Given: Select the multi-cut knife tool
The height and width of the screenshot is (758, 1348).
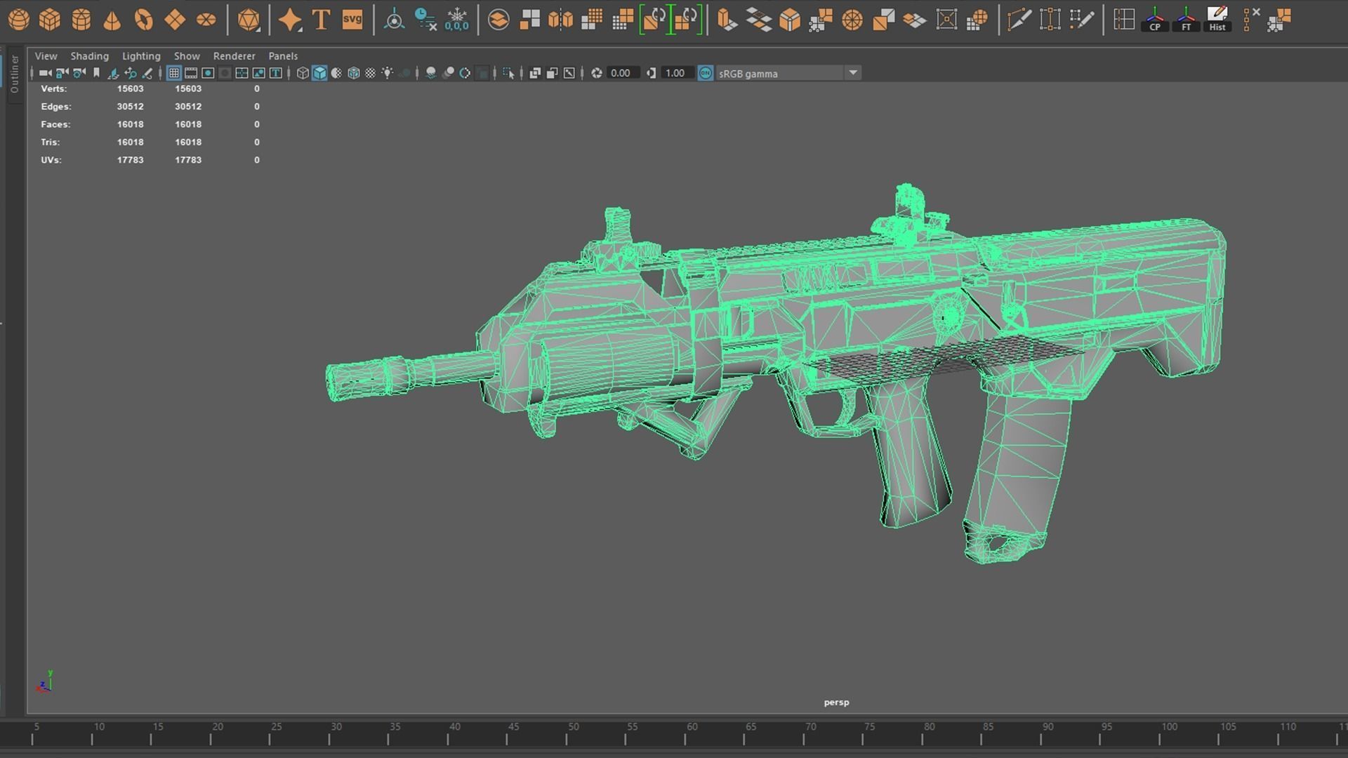Looking at the screenshot, I should 1019,20.
